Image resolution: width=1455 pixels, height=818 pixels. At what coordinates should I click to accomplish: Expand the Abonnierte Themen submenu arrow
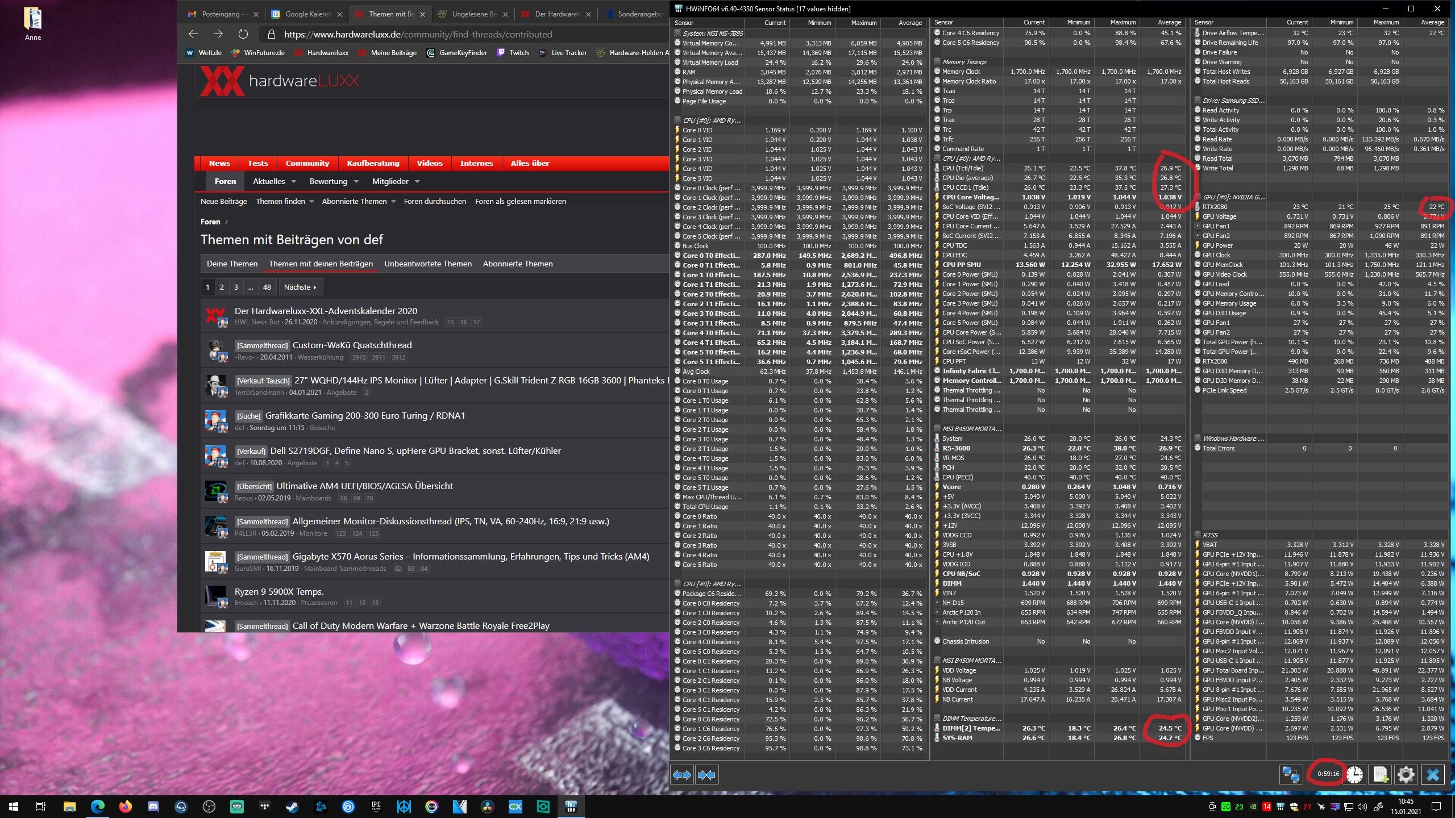coord(393,202)
